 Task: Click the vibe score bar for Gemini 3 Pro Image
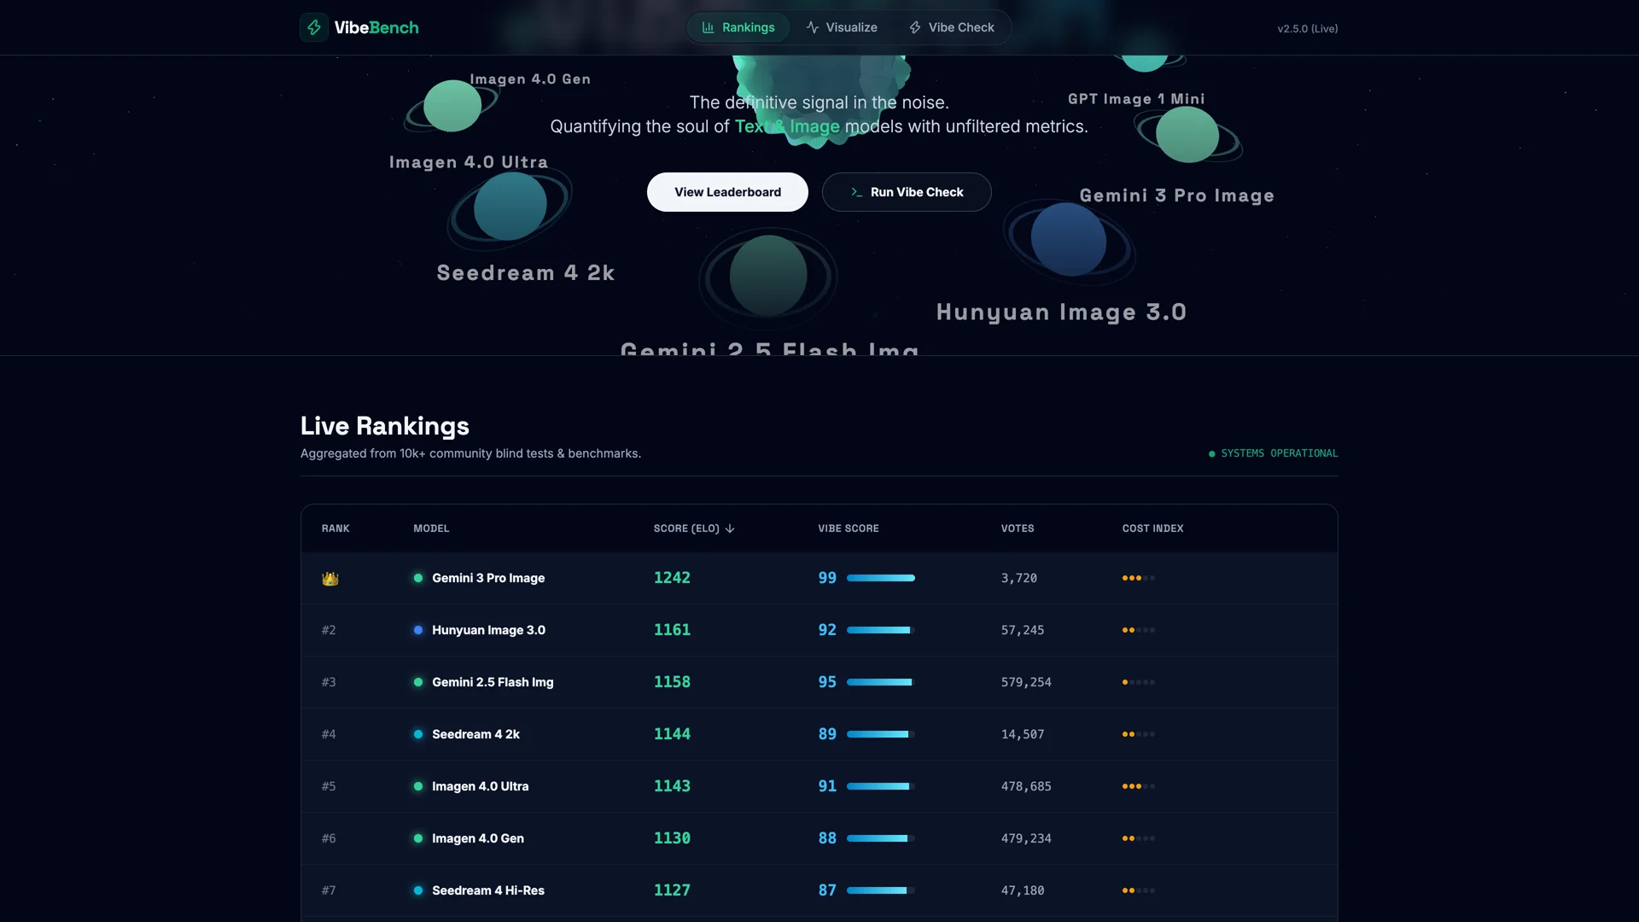[881, 578]
